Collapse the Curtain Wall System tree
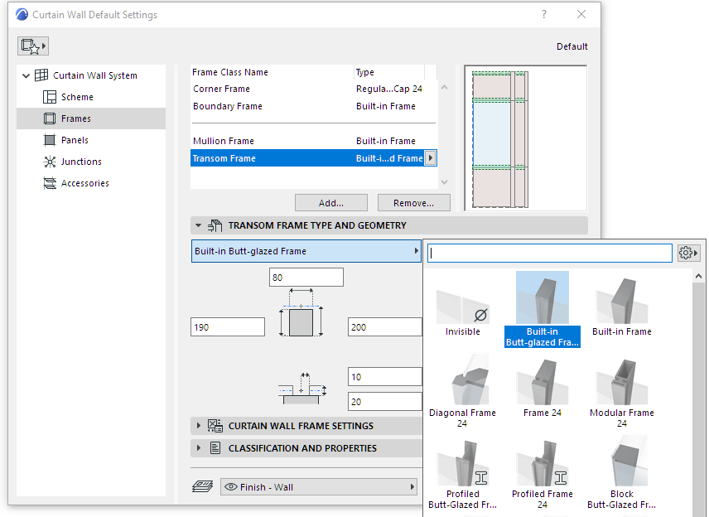This screenshot has height=517, width=709. (27, 75)
